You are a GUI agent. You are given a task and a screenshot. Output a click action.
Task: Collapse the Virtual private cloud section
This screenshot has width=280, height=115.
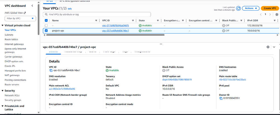coord(2,25)
